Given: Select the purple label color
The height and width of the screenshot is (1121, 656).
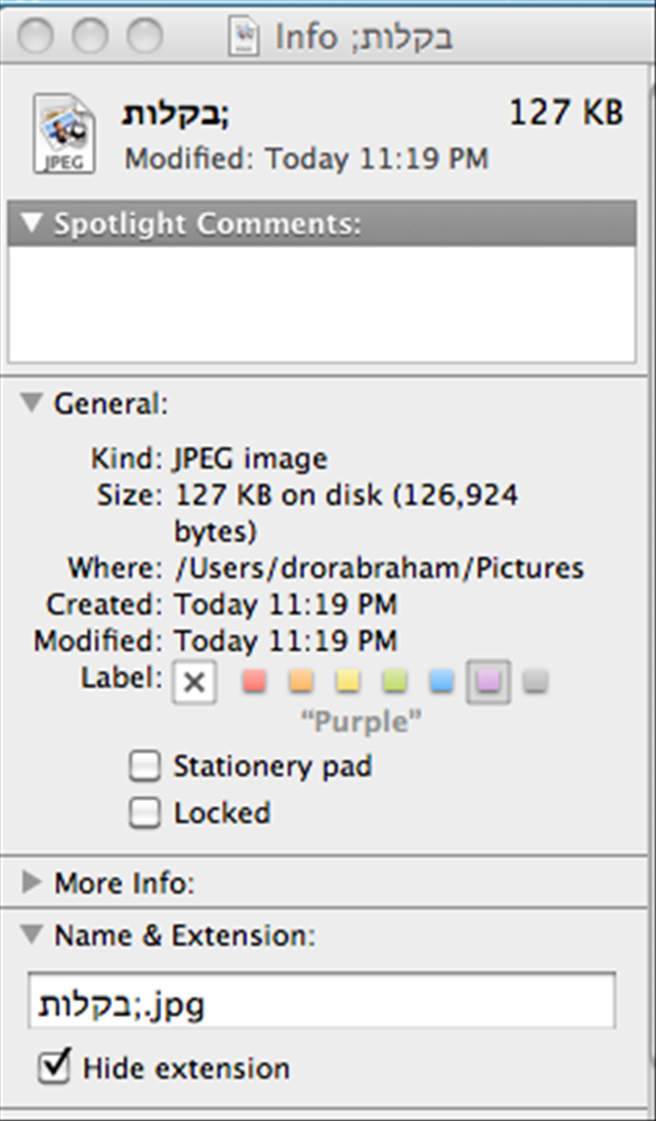Looking at the screenshot, I should pyautogui.click(x=488, y=682).
